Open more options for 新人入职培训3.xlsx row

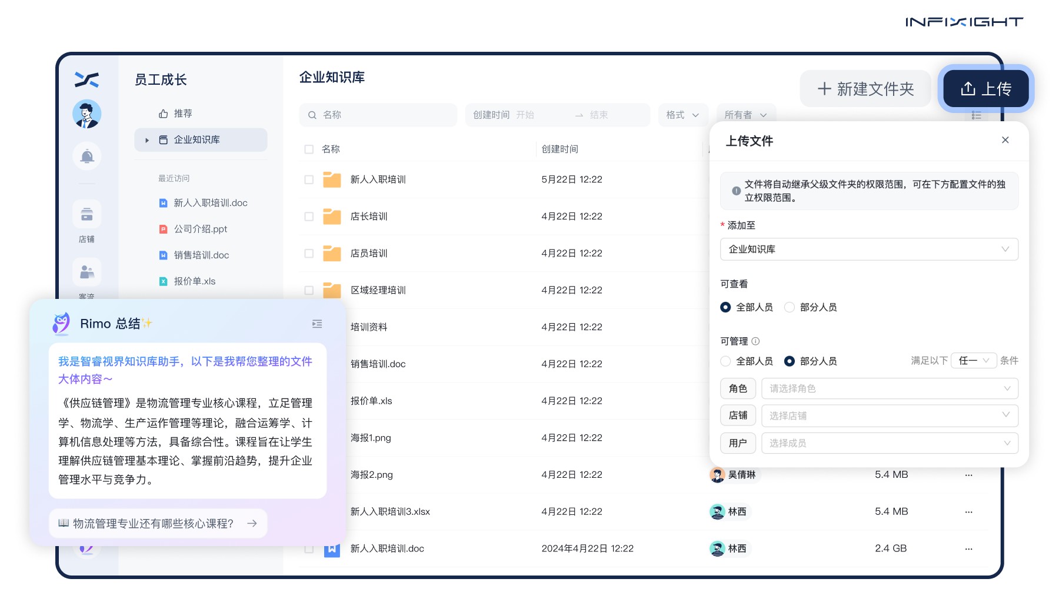[968, 512]
